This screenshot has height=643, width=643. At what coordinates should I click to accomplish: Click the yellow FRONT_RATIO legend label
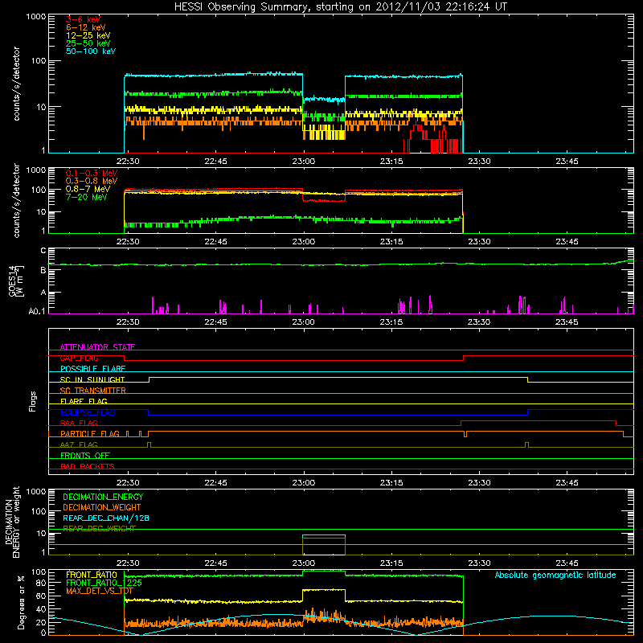point(92,575)
